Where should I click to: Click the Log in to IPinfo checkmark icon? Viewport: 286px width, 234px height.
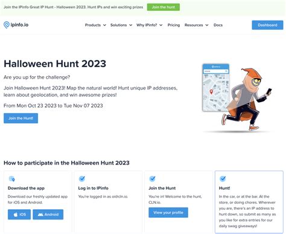82,178
